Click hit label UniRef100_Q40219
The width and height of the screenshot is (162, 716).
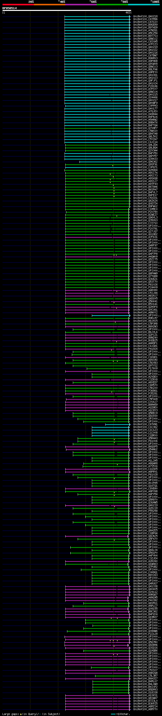(145, 47)
